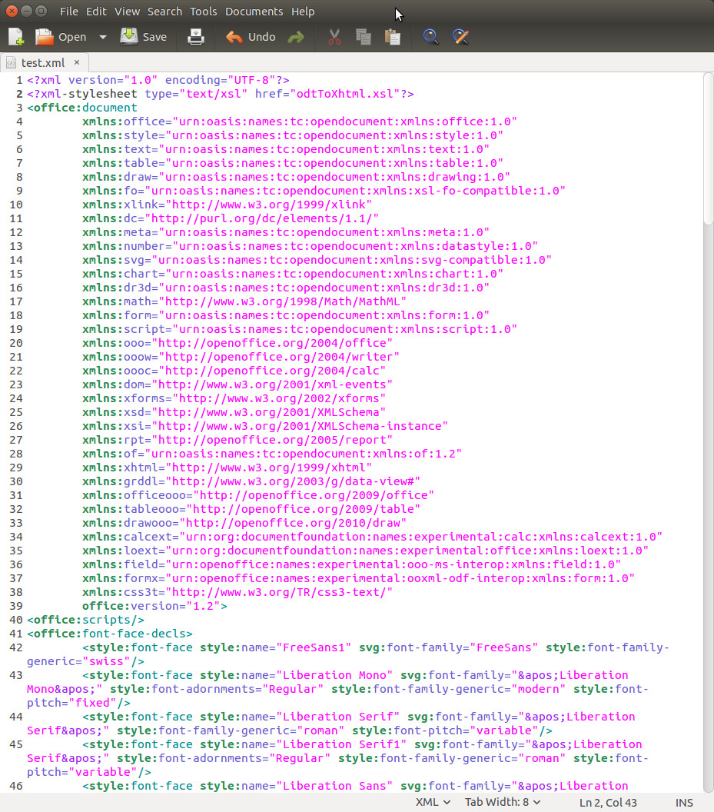Screen dimensions: 714x812
Task: Redo using the green arrow icon
Action: pos(296,37)
